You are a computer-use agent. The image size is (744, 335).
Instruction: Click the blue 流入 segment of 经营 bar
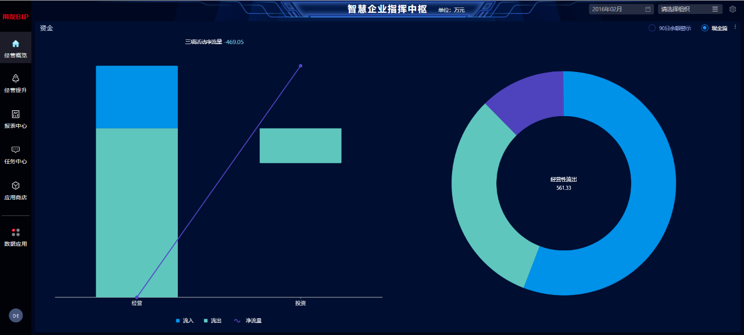137,97
